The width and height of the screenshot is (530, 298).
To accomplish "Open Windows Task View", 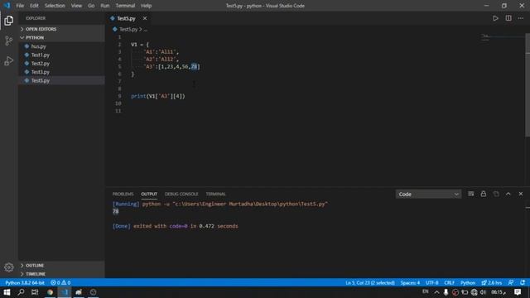I will [35, 292].
